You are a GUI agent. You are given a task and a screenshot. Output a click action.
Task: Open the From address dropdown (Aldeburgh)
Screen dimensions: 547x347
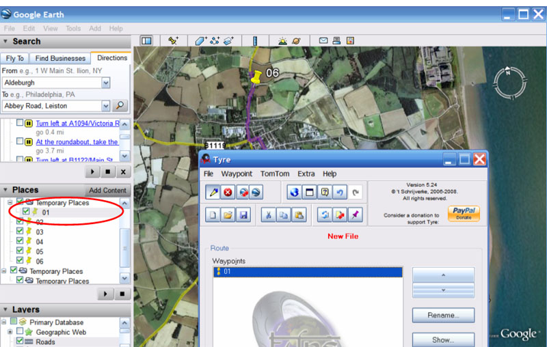pos(106,83)
